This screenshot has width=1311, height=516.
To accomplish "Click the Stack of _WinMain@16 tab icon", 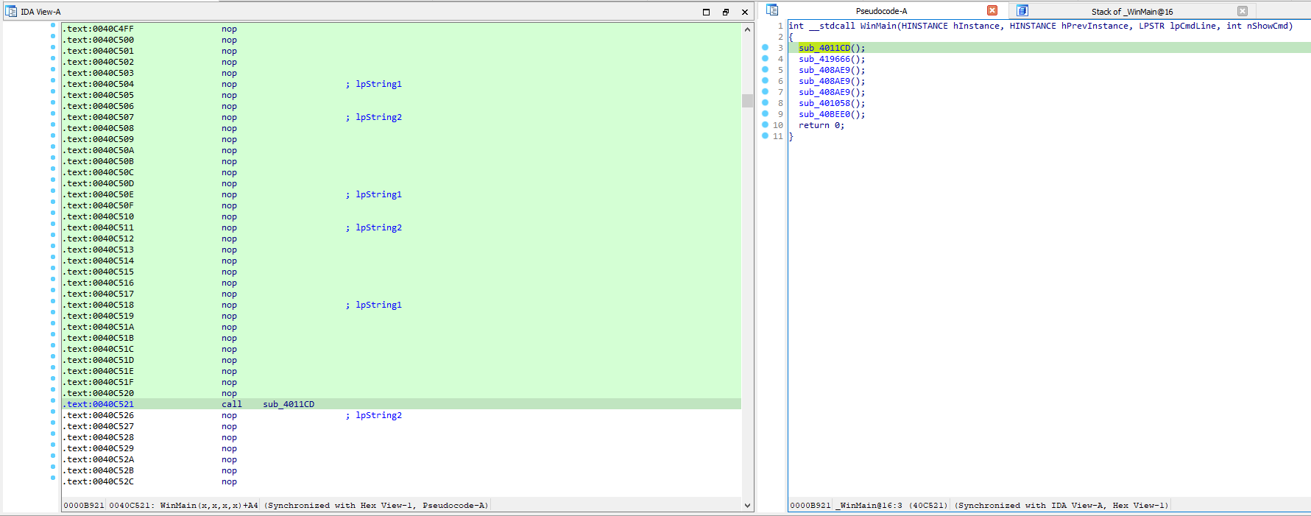I will [x=1022, y=11].
